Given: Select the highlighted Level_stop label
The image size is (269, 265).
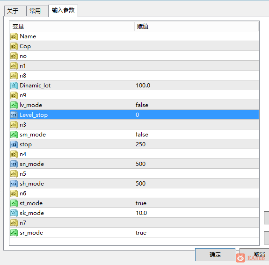Looking at the screenshot, I should (x=34, y=115).
